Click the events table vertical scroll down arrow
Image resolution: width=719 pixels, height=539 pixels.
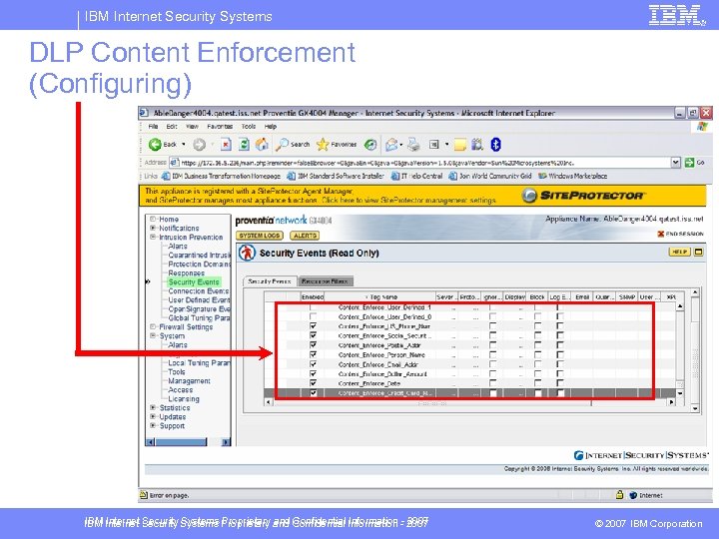point(680,393)
